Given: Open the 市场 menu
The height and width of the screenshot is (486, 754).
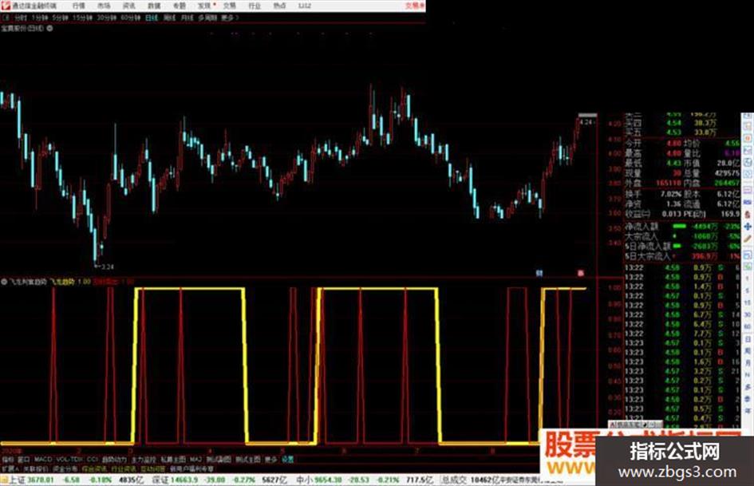Looking at the screenshot, I should click(x=104, y=6).
